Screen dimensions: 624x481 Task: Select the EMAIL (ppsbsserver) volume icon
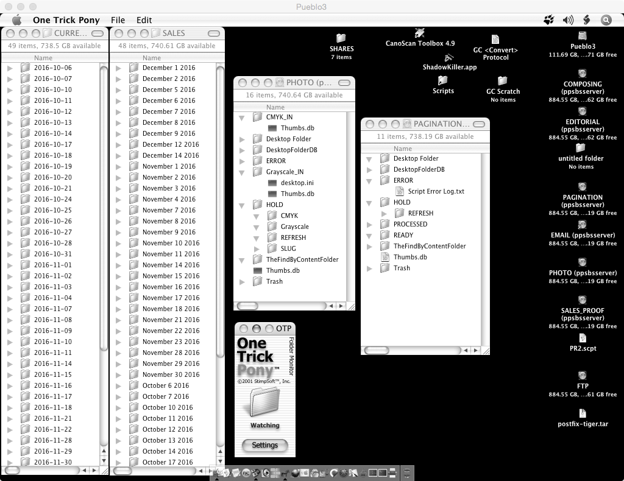[x=582, y=225]
